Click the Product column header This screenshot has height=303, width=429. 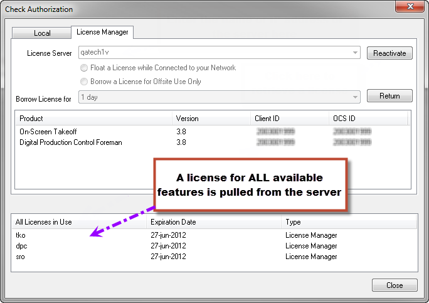pos(93,118)
